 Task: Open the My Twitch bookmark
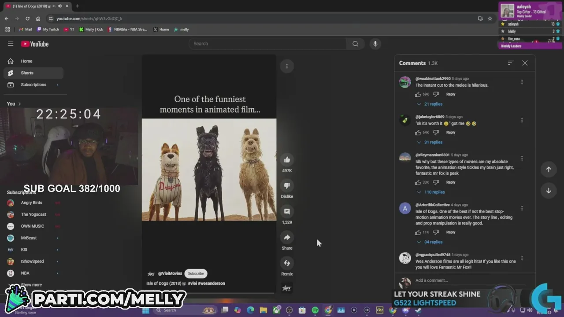[x=48, y=29]
